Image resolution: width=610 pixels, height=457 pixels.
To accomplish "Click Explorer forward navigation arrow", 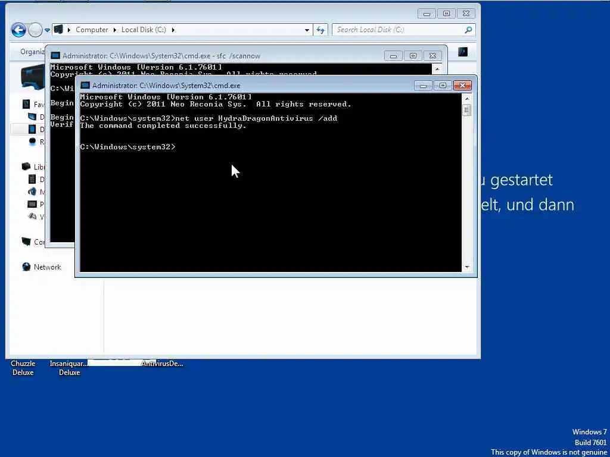I will pos(35,30).
